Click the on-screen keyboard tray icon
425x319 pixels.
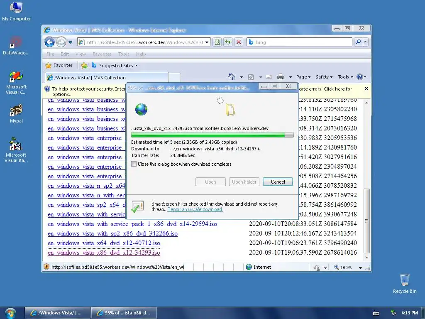click(376, 313)
